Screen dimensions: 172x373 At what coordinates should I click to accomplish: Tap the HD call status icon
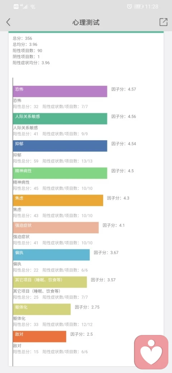(x=16, y=7)
